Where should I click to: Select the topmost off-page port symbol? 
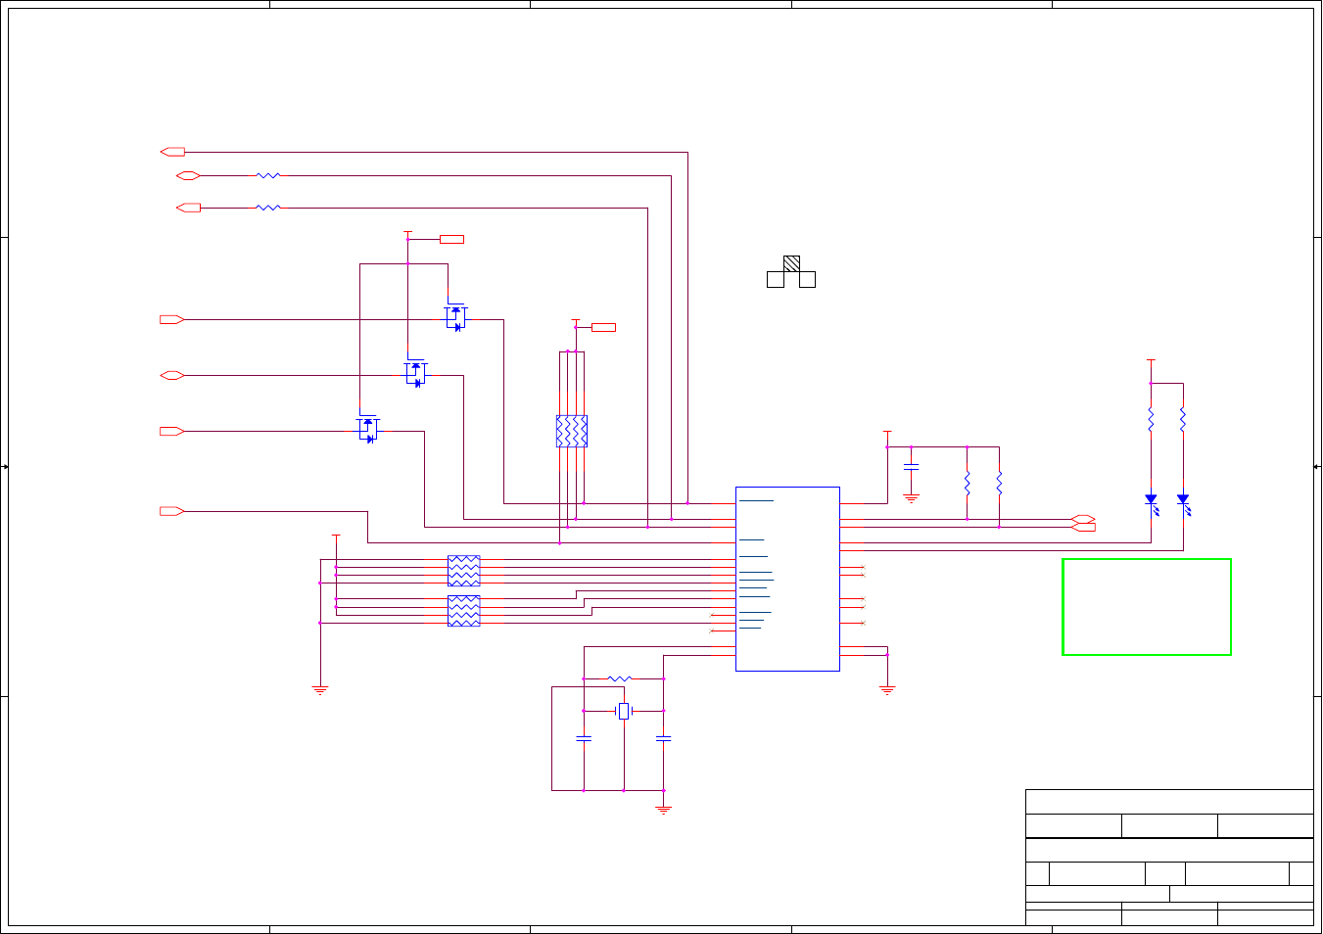pyautogui.click(x=172, y=152)
